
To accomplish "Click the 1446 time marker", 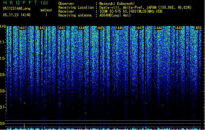I will tap(120, 28).
